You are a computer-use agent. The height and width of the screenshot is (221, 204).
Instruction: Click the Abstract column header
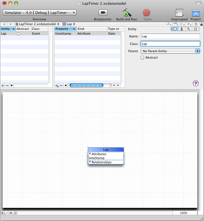pyautogui.click(x=23, y=29)
